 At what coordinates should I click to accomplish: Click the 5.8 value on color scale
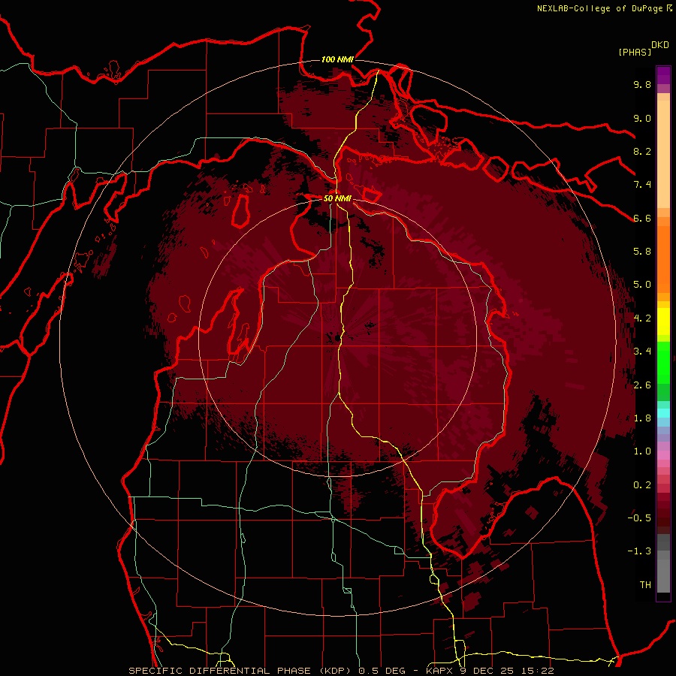pos(642,252)
